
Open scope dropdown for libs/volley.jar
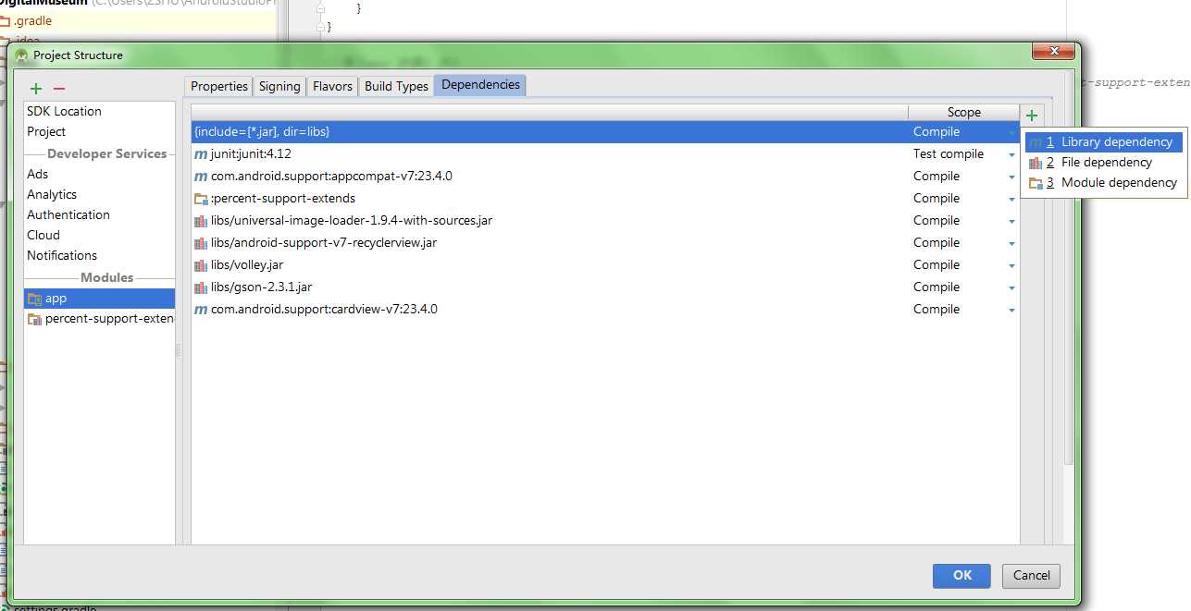tap(1012, 266)
